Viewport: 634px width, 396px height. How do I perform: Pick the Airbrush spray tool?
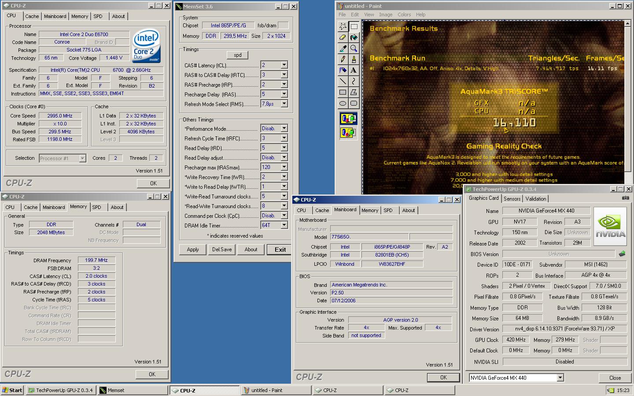343,70
